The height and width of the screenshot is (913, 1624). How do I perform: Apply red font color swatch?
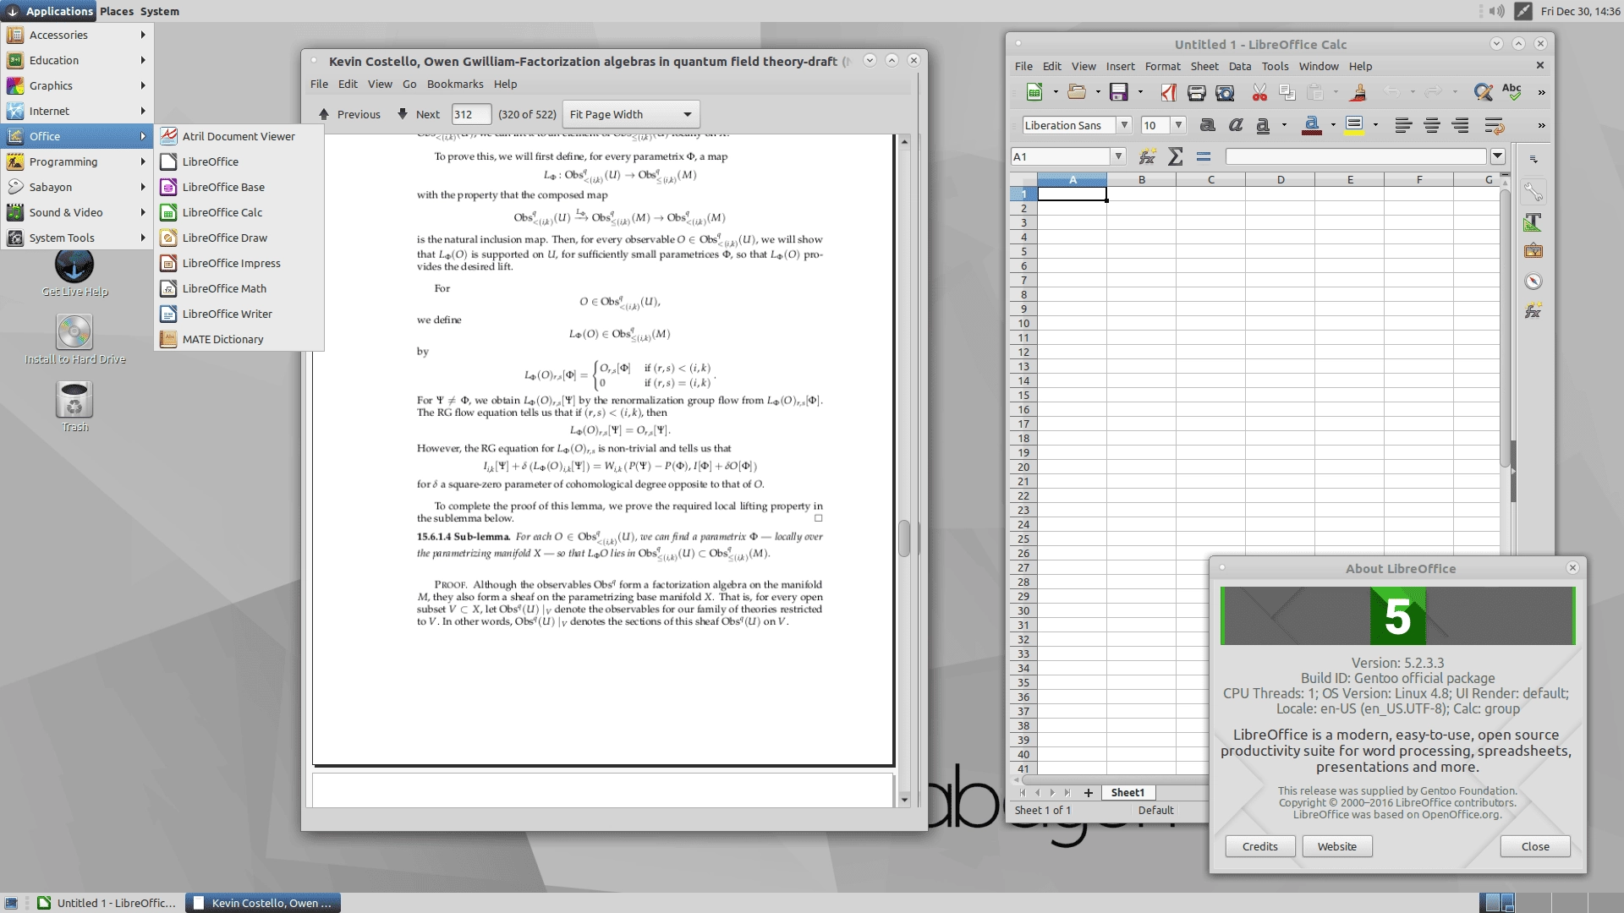(1312, 125)
